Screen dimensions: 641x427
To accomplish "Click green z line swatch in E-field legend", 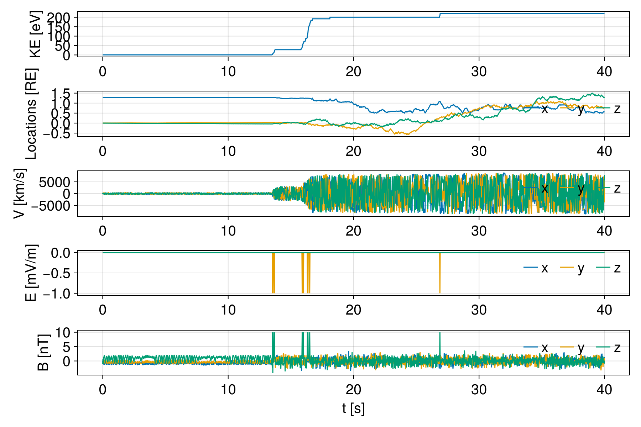I will (x=603, y=268).
